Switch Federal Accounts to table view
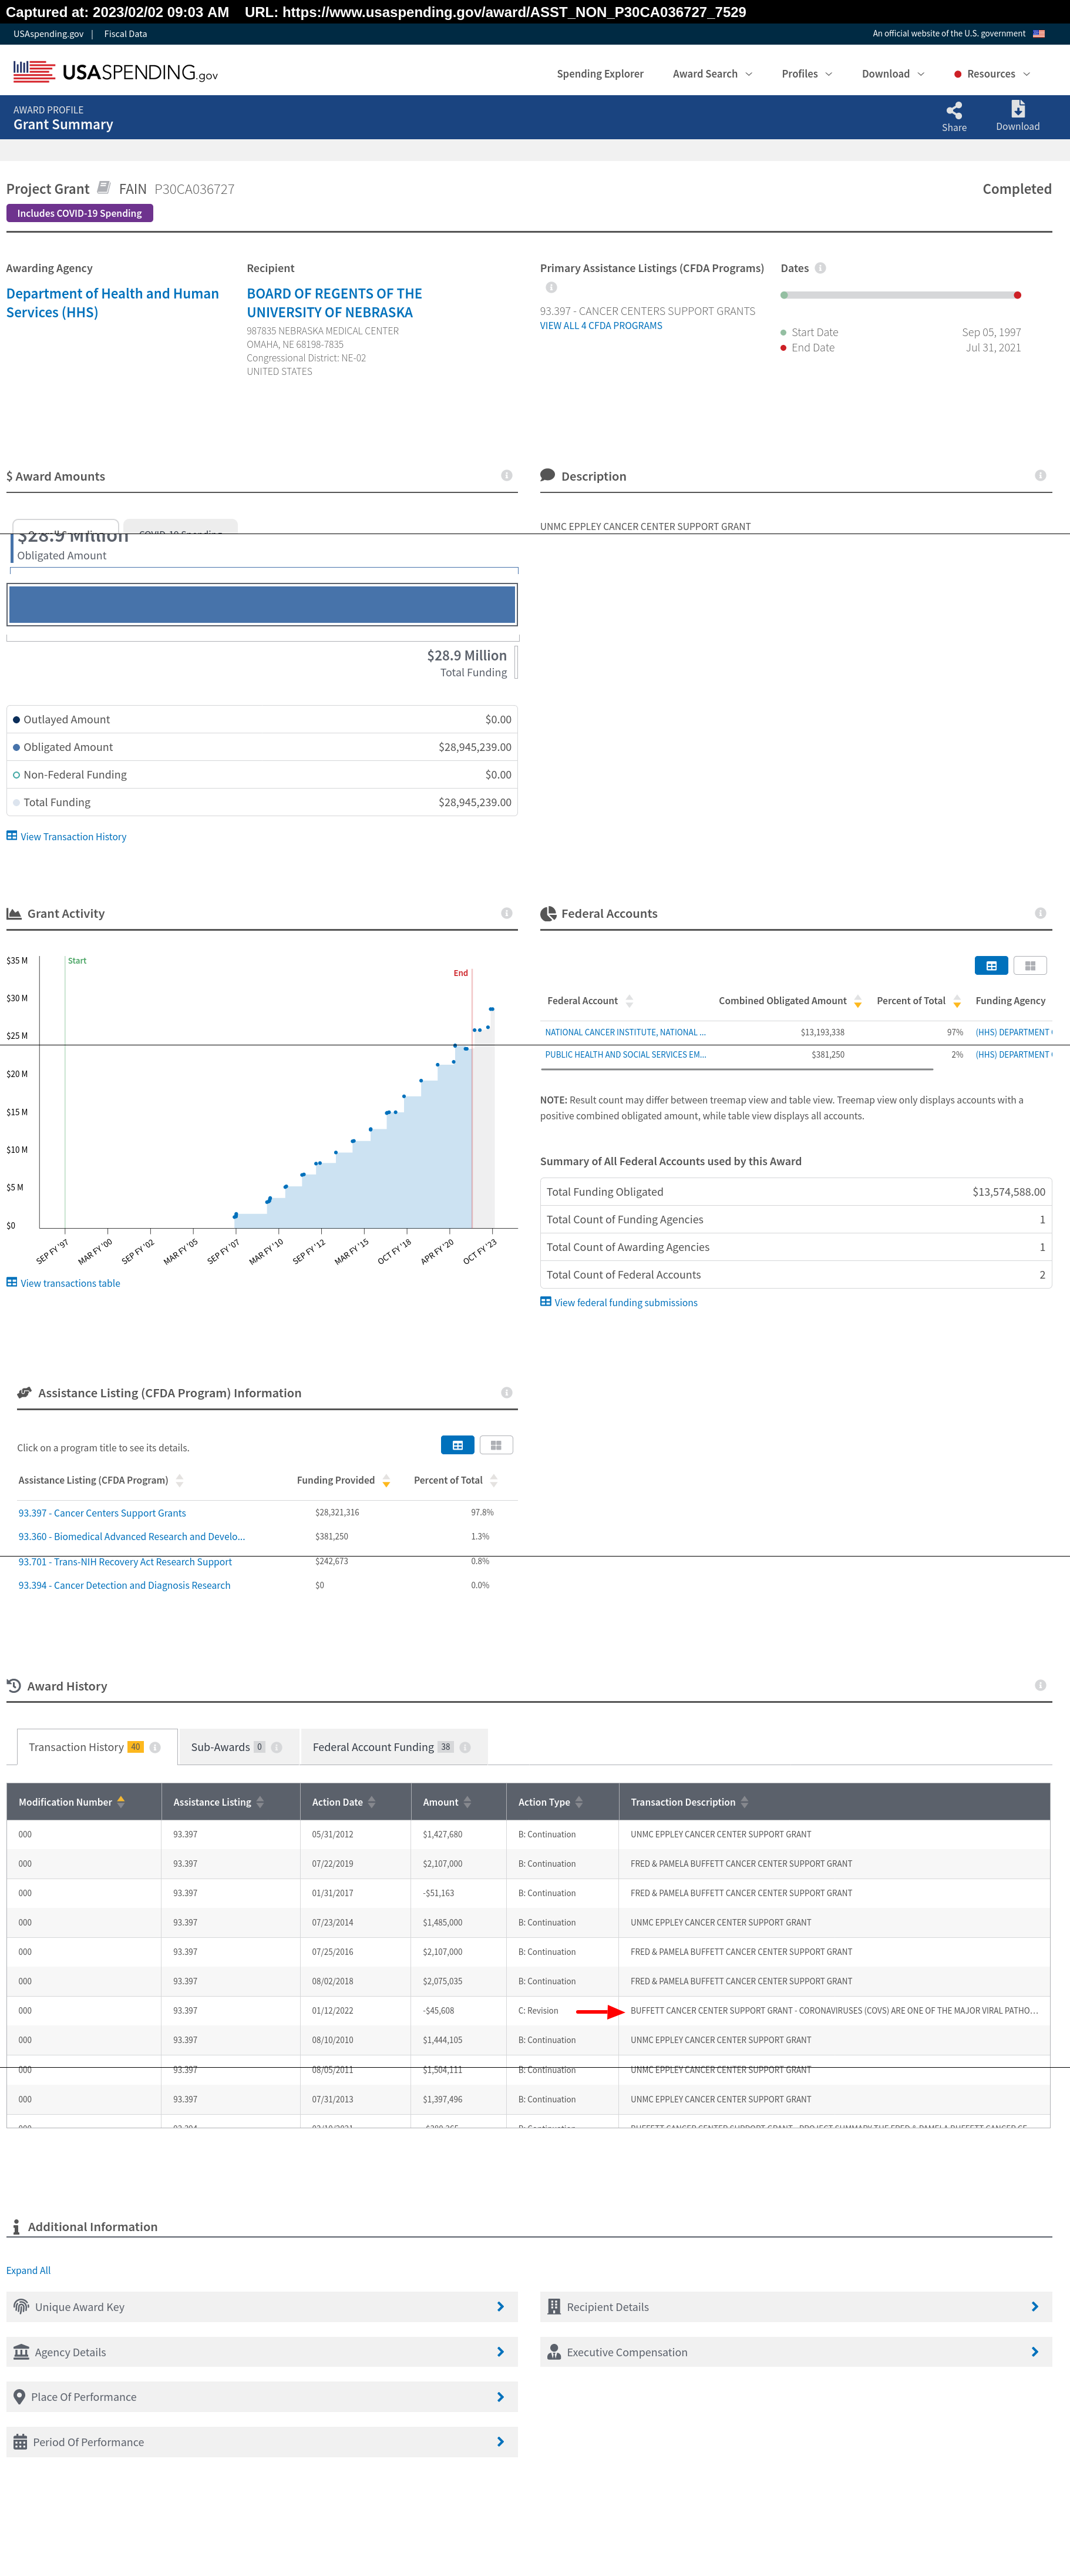This screenshot has height=2576, width=1070. (991, 965)
